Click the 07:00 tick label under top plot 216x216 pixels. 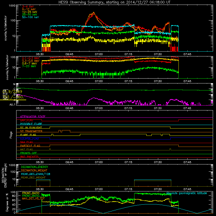(x=99, y=54)
